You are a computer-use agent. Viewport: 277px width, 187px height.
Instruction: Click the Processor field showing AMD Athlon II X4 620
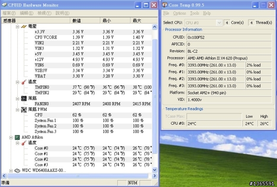229,58
